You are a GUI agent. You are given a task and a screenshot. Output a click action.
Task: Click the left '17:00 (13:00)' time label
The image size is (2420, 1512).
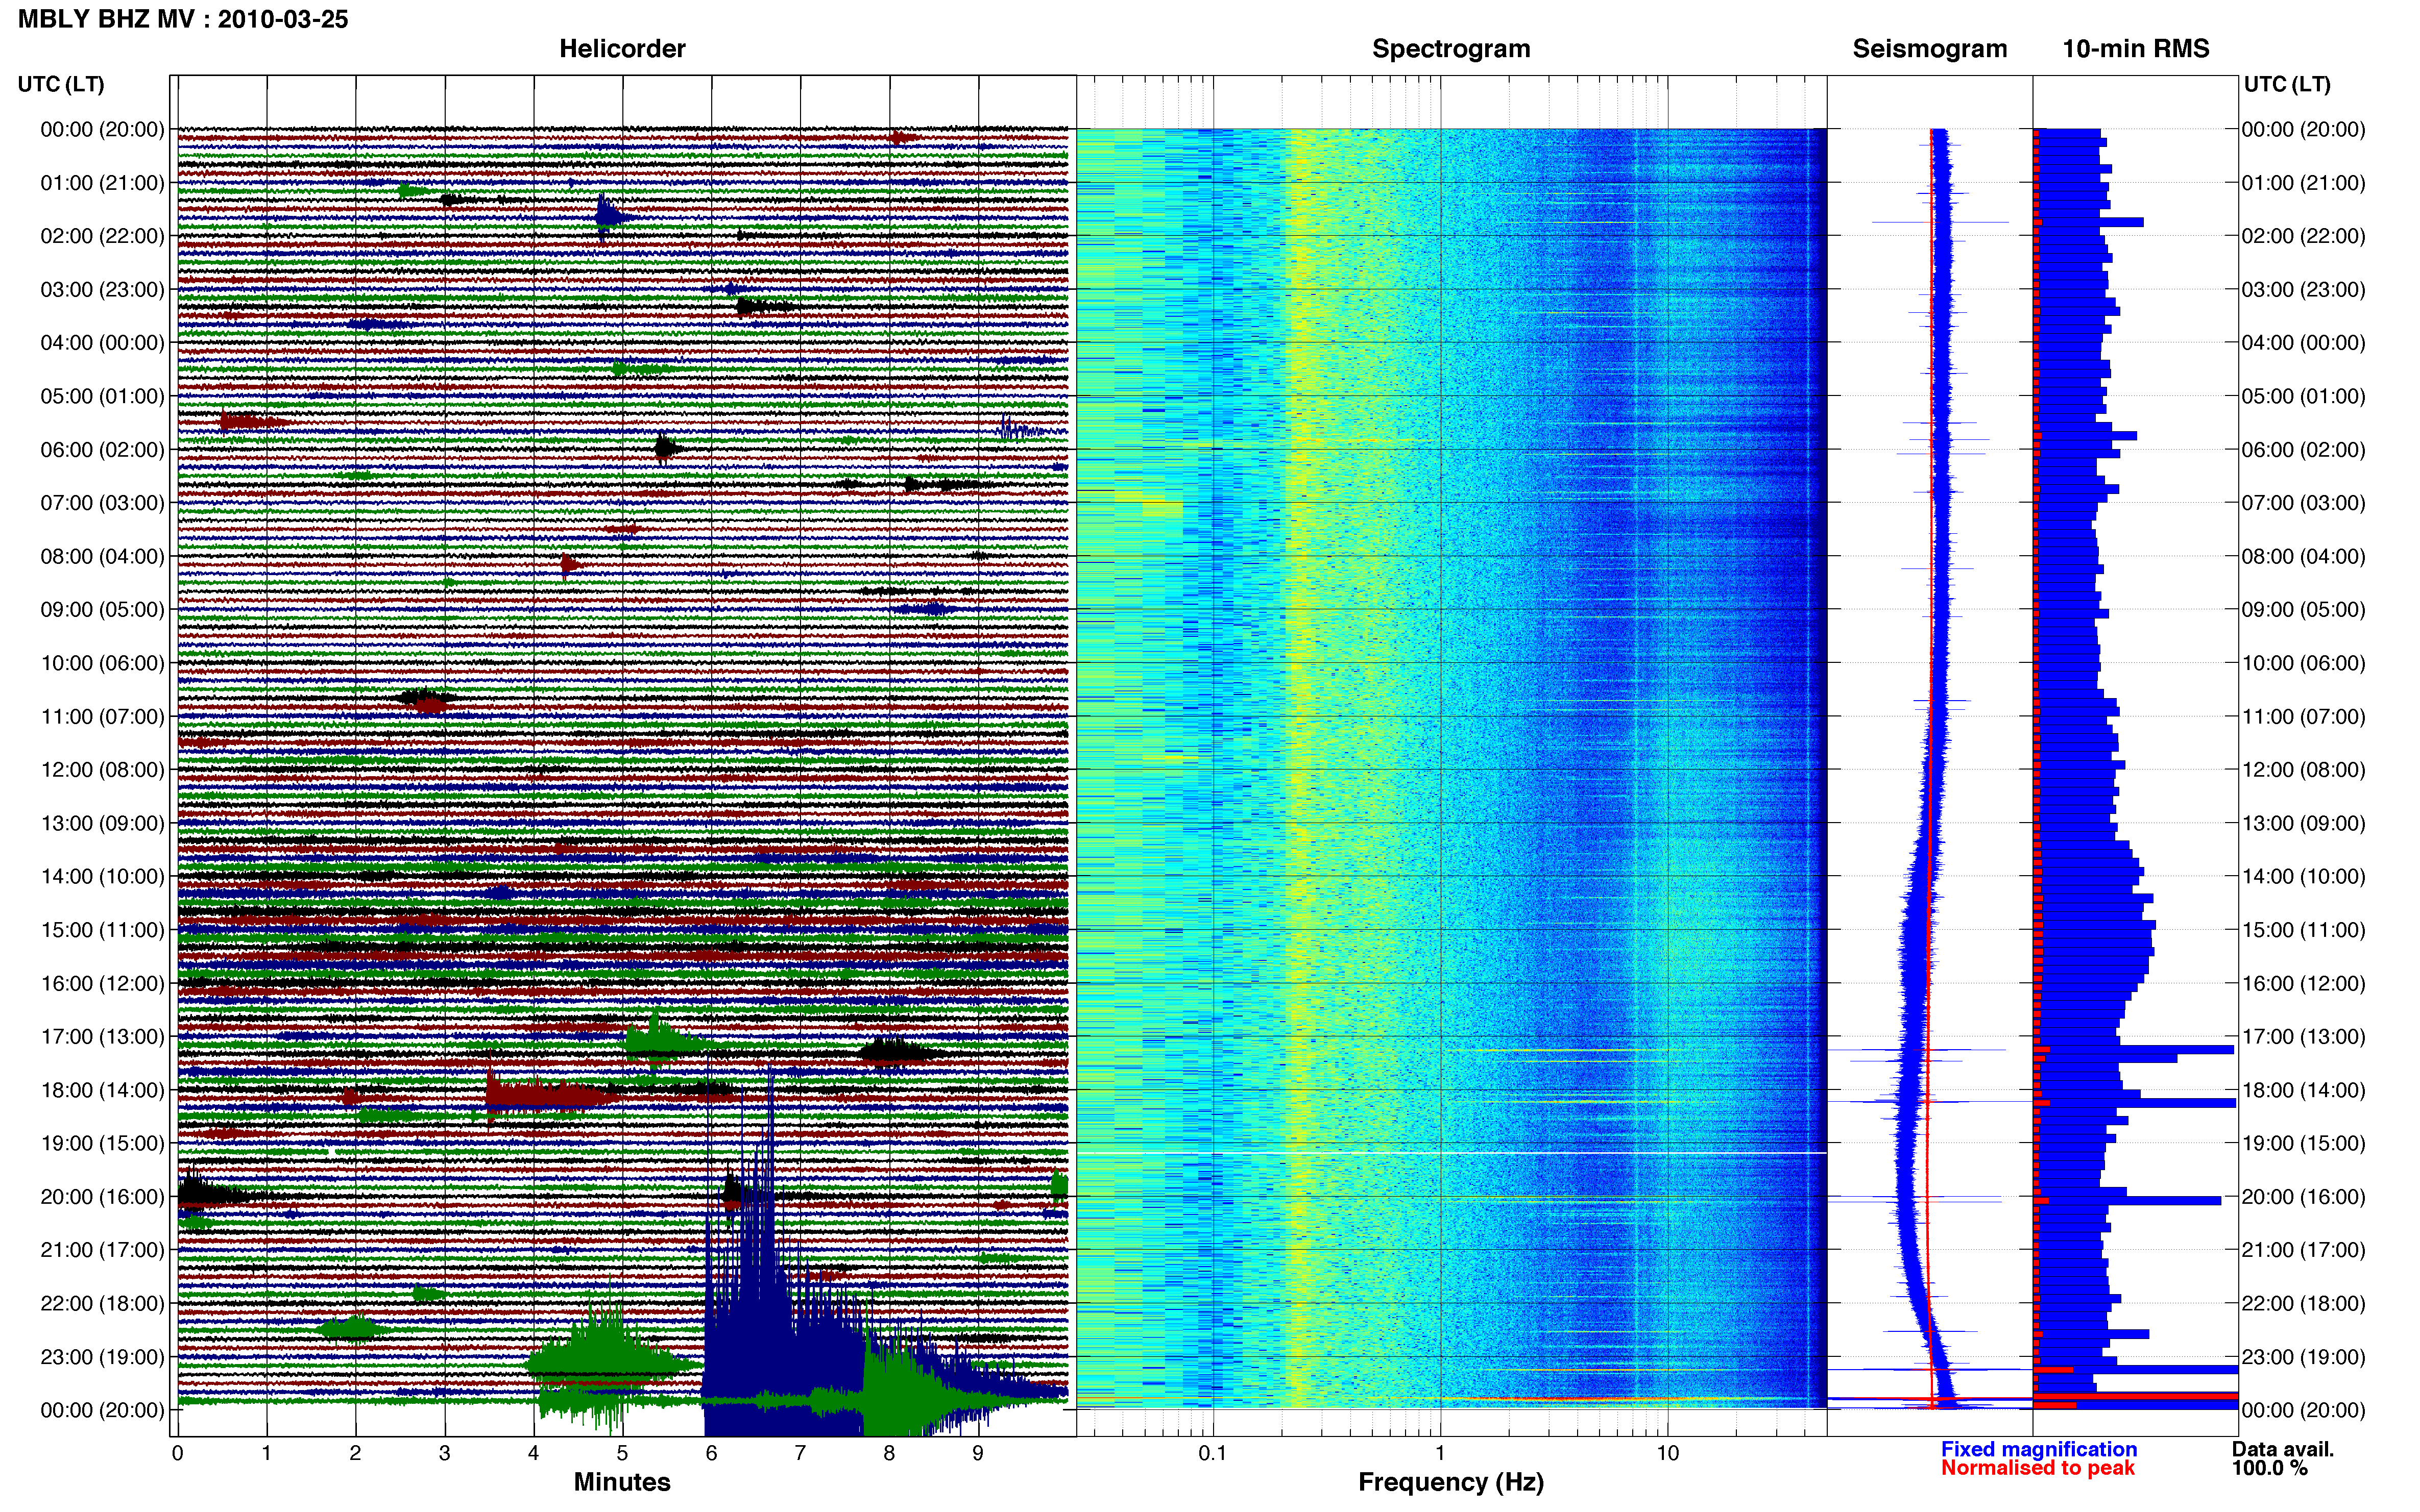(102, 1037)
